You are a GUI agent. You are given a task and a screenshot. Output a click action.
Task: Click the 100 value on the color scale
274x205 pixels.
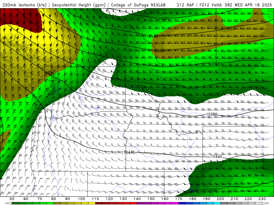(x=82, y=199)
